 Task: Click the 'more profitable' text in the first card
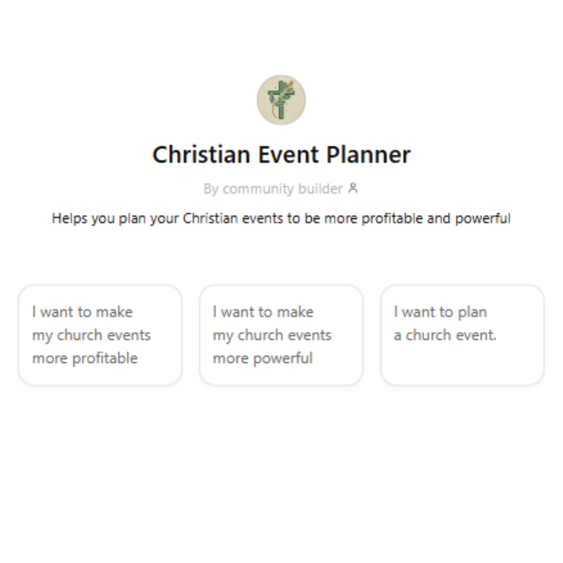84,358
